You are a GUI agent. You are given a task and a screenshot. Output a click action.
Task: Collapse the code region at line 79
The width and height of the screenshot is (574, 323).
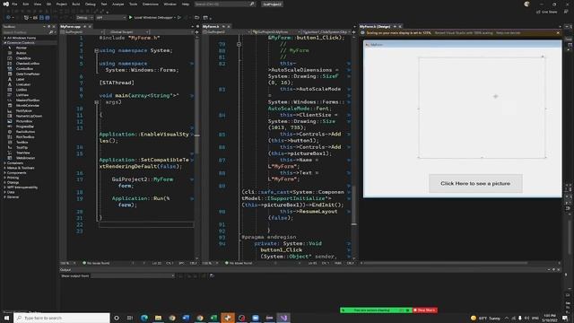[239, 44]
